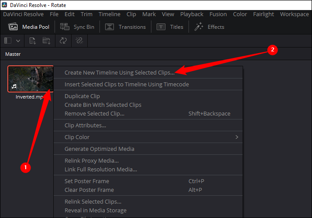Select Set Poster Frame option

(87, 181)
